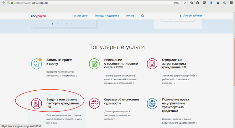Viewport: 235px width, 128px height.
Task: Click the steering wheel driving license icon
Action: (x=152, y=103)
